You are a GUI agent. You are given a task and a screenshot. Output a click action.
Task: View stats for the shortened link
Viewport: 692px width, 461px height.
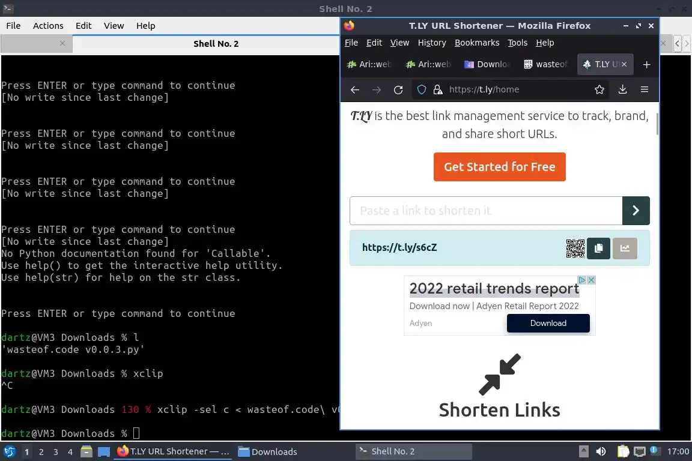click(x=625, y=249)
